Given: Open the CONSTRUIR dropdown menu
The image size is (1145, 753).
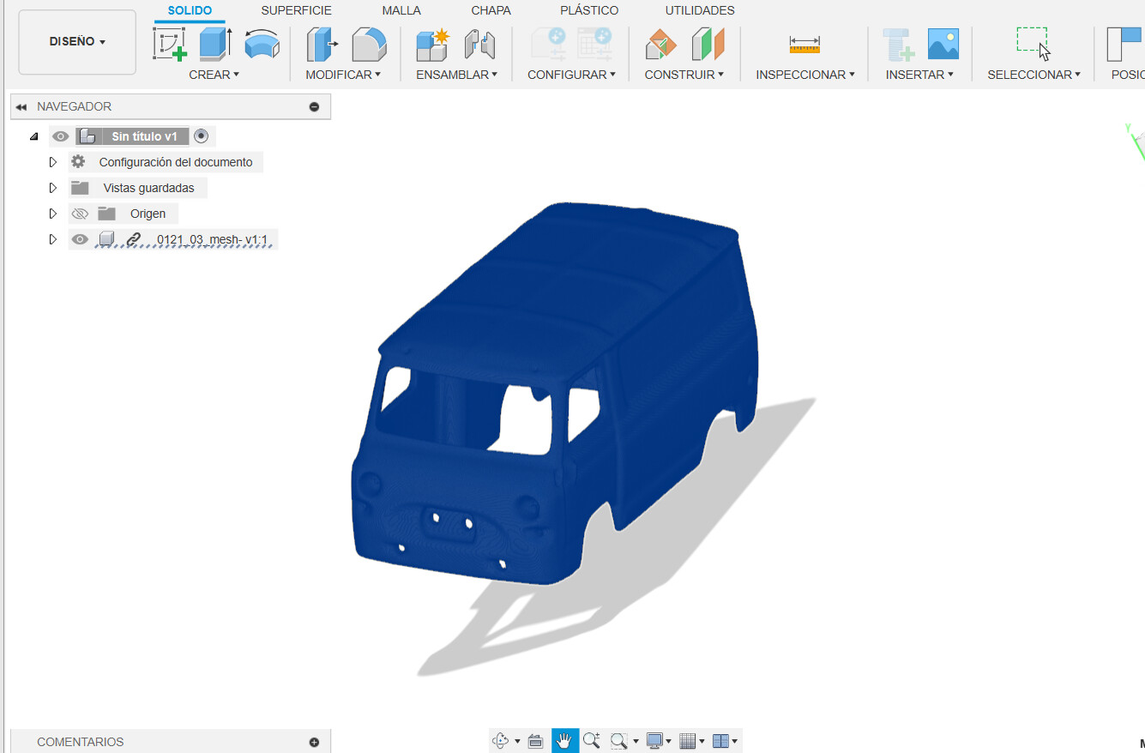Looking at the screenshot, I should (x=684, y=75).
